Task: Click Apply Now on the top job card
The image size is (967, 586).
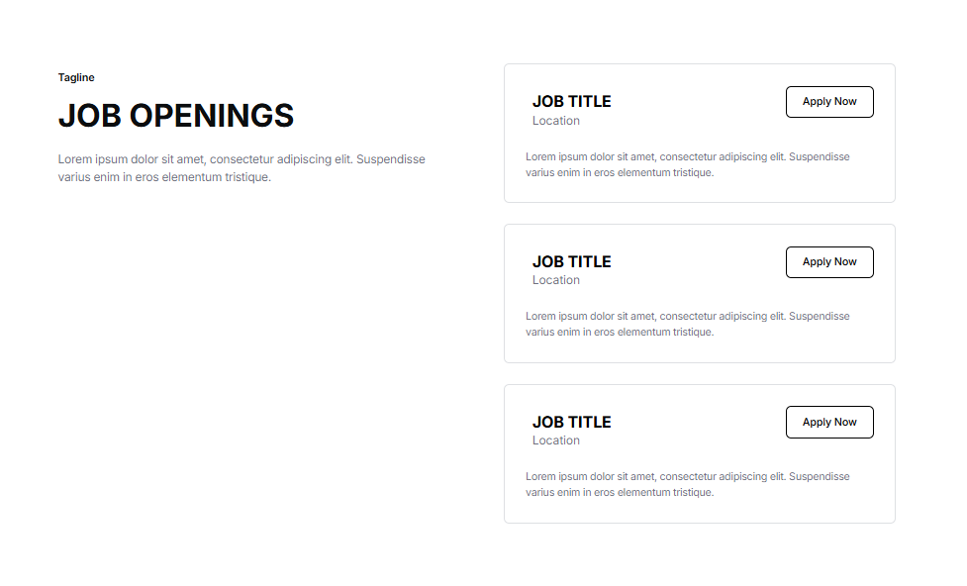Action: (x=829, y=102)
